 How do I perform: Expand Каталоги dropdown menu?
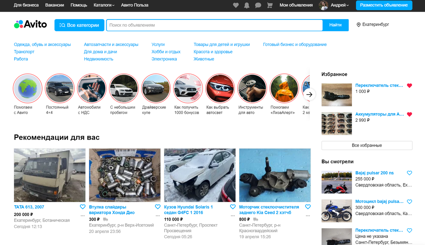tap(104, 5)
